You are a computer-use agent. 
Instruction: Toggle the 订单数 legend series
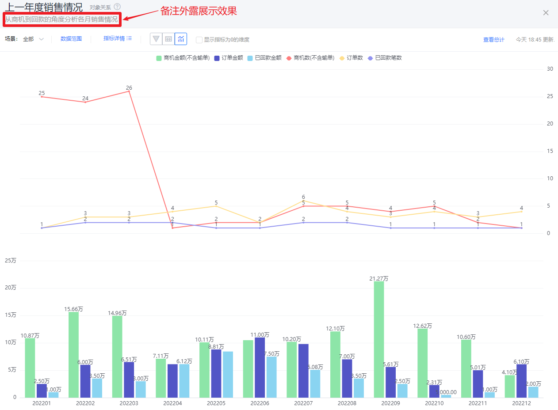point(351,58)
